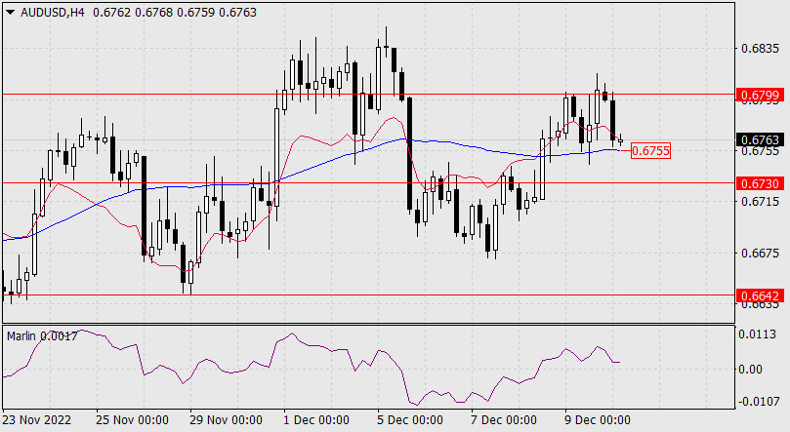Open the dropdown arrow beside AUDUSD,H4
Image resolution: width=790 pixels, height=432 pixels.
[x=10, y=12]
